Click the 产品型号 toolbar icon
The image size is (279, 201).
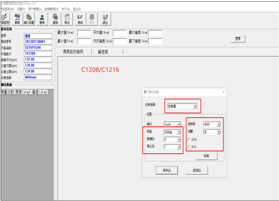(x=5, y=19)
